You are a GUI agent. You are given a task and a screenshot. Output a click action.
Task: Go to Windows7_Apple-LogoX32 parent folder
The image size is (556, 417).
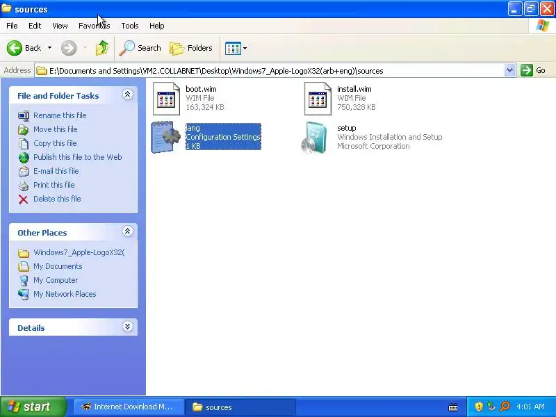point(79,252)
